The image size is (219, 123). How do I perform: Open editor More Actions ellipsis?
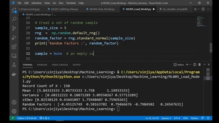208,9
